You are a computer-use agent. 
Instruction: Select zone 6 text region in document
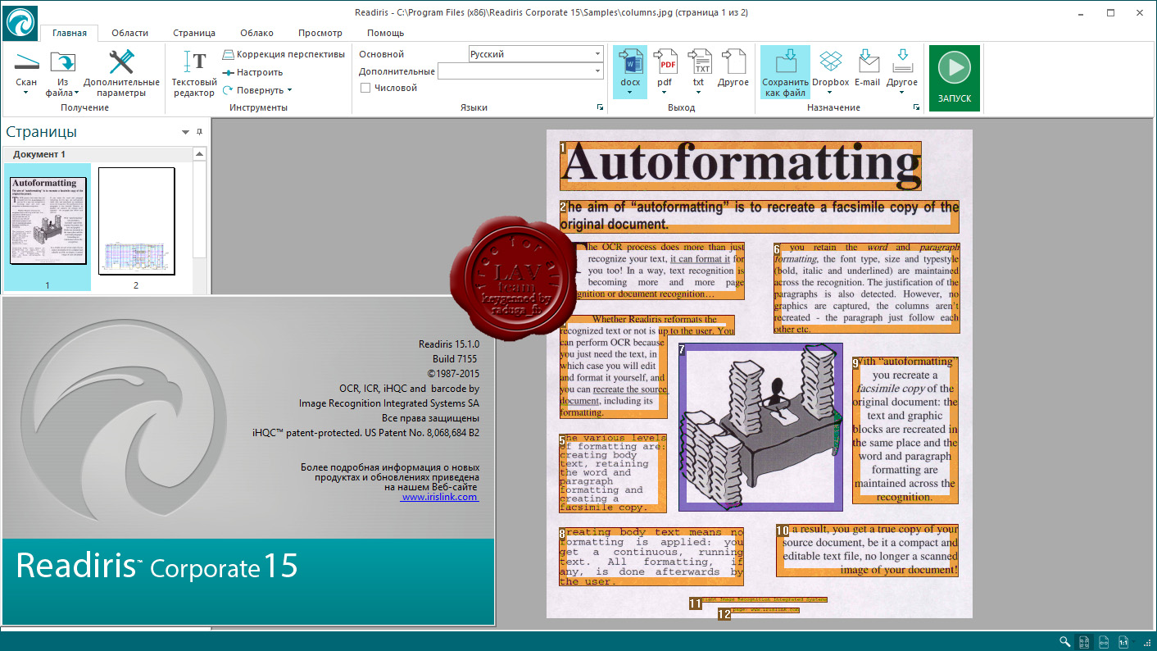(x=866, y=288)
